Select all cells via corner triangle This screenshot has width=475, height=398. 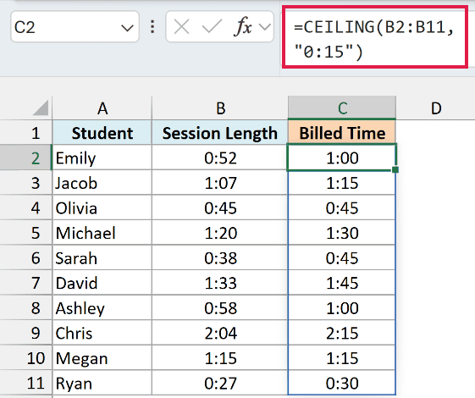(x=41, y=108)
